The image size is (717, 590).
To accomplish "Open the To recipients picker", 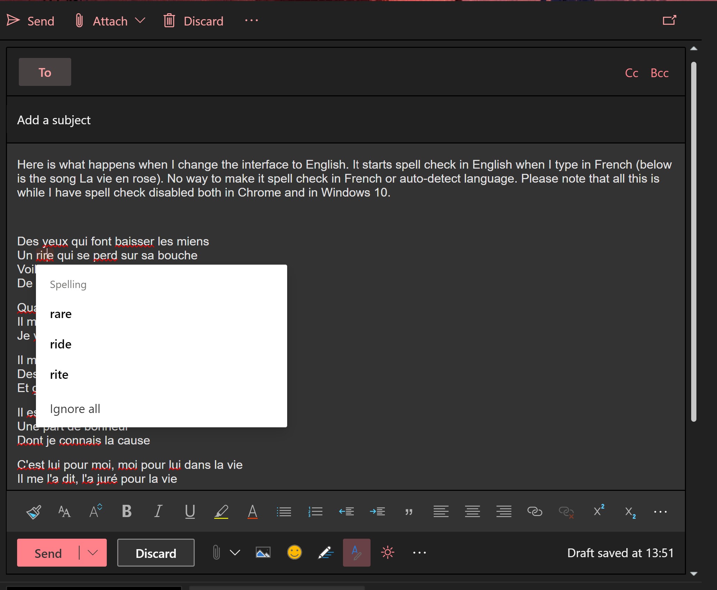I will pyautogui.click(x=45, y=72).
